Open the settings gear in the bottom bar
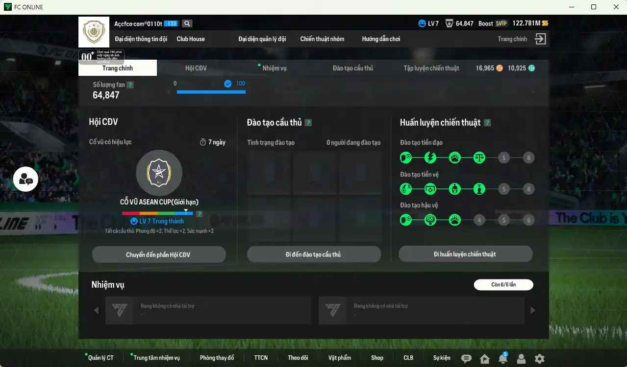This screenshot has width=627, height=367. (x=539, y=359)
